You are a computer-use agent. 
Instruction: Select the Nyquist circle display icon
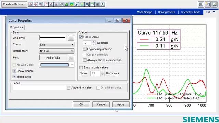(51, 4)
